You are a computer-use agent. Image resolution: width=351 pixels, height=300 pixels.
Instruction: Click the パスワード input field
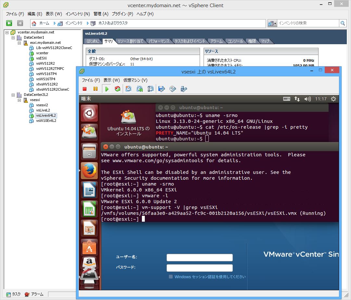coord(199,268)
